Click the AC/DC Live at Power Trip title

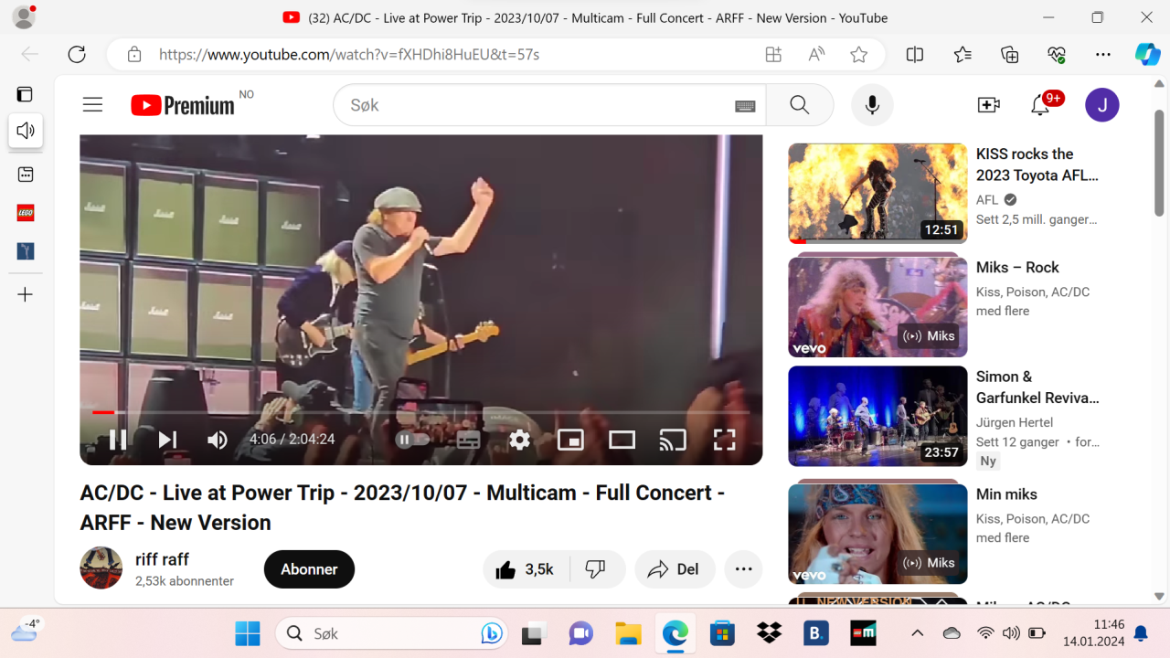click(402, 507)
